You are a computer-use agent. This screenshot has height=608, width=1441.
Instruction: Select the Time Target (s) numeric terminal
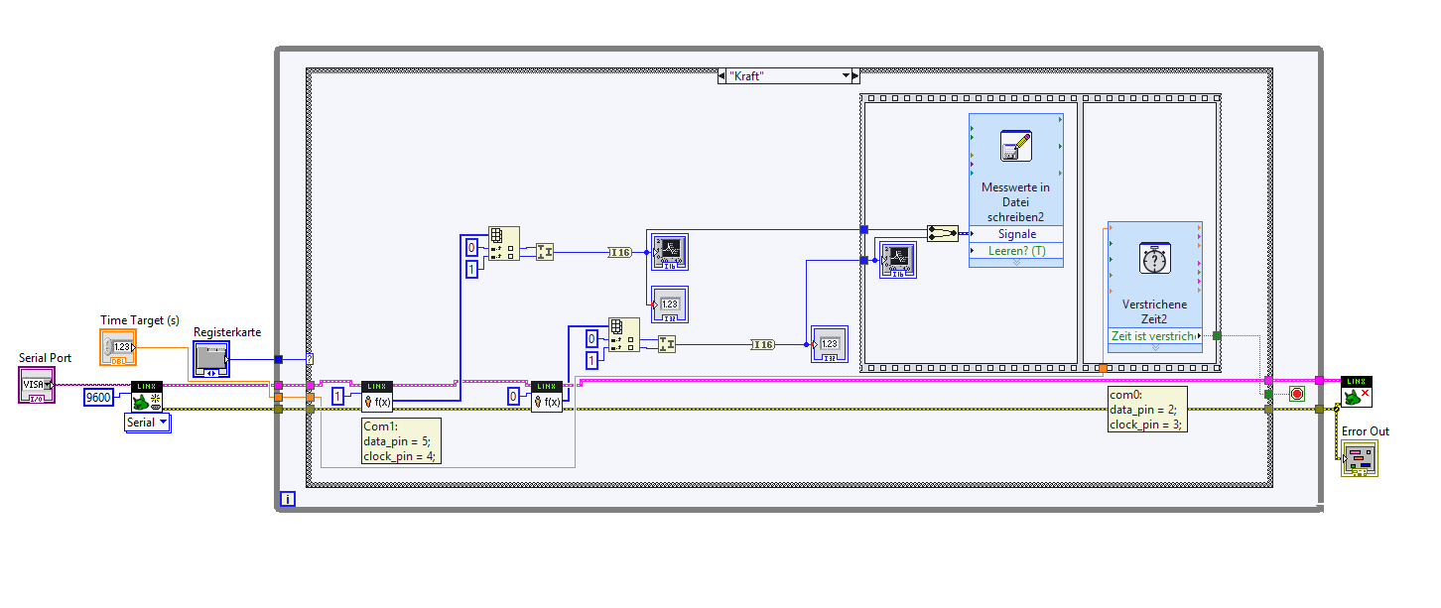[119, 347]
